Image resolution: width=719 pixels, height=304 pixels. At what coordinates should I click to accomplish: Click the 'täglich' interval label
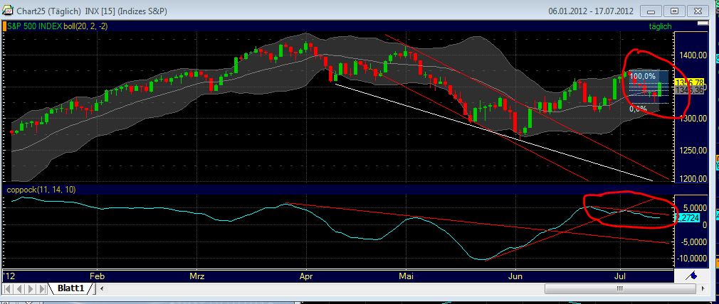click(x=659, y=26)
